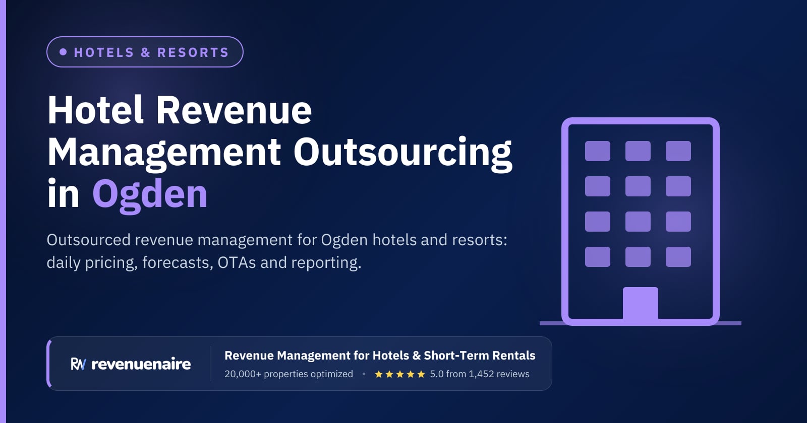The width and height of the screenshot is (807, 423).
Task: Click the subtitle beginning "Outsourced revenue management"
Action: pyautogui.click(x=277, y=251)
